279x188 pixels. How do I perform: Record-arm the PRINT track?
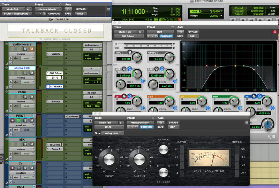click(12, 120)
